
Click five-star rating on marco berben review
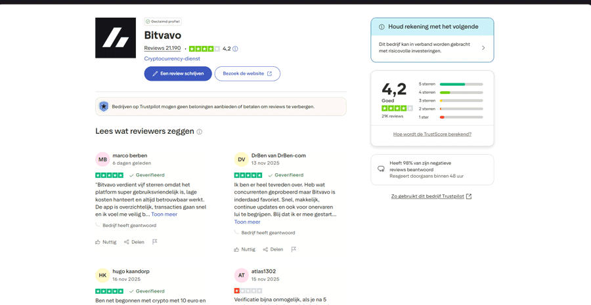109,175
